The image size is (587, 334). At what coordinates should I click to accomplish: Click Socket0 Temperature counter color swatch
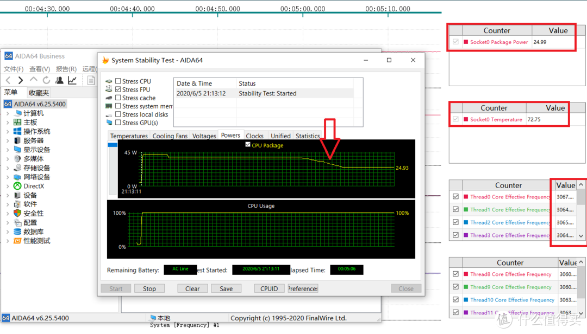[x=466, y=119]
